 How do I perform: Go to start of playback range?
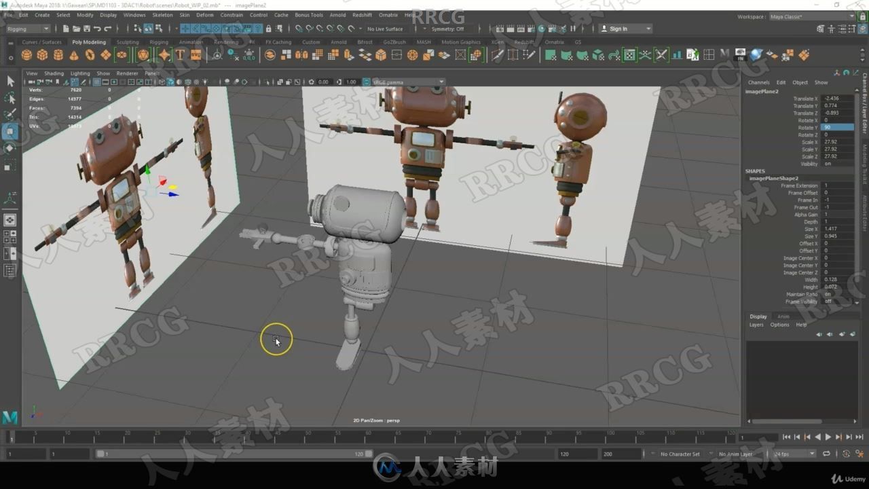click(x=786, y=437)
